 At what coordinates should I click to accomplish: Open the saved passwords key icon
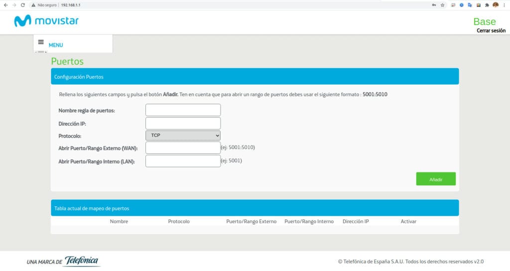(434, 5)
